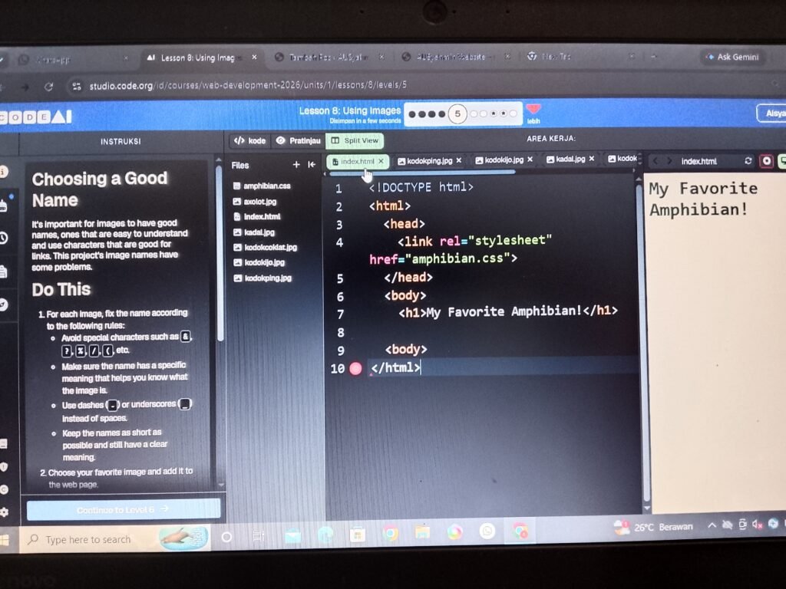Click Continue to Level 6 button
This screenshot has height=589, width=786.
pyautogui.click(x=124, y=509)
